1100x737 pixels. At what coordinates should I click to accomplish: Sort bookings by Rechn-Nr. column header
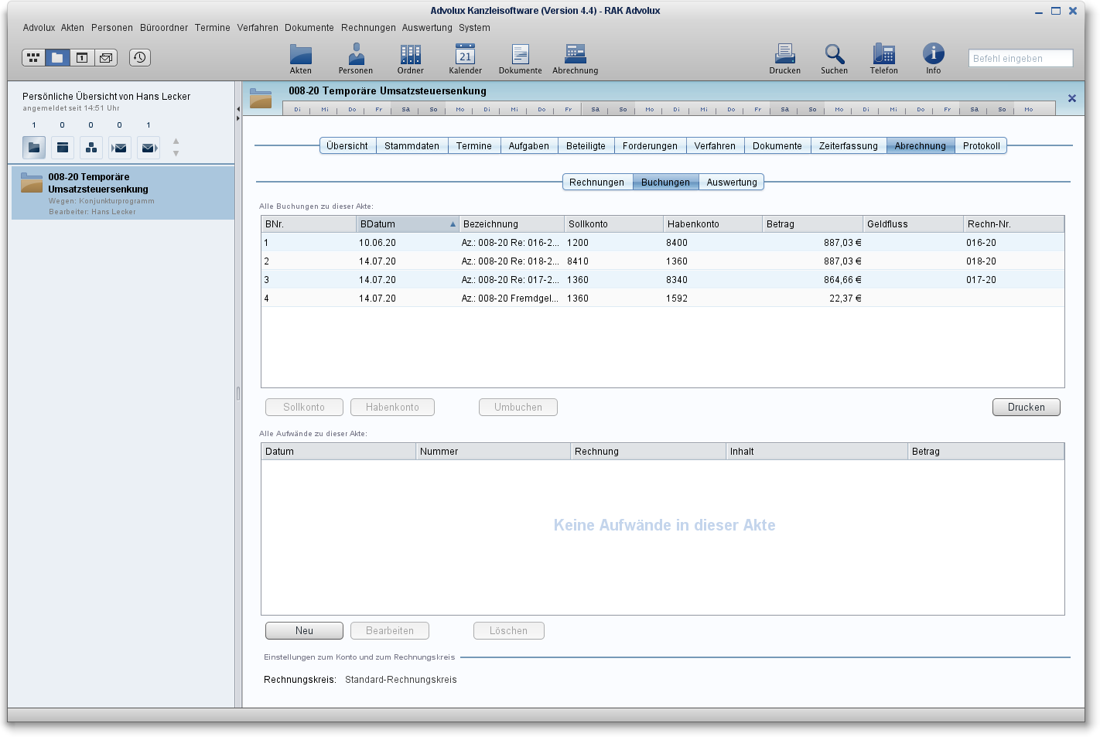1013,224
